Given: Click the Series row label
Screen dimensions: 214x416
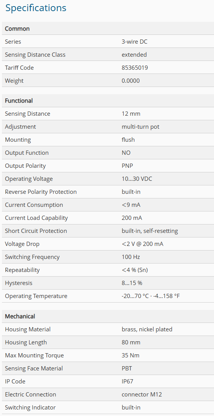Looking at the screenshot, I should click(x=13, y=42).
